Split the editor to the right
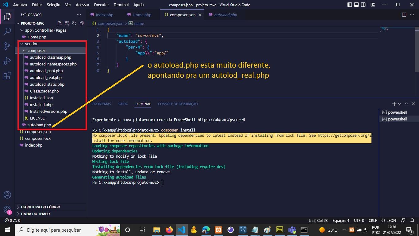The width and height of the screenshot is (419, 236). pos(404,15)
